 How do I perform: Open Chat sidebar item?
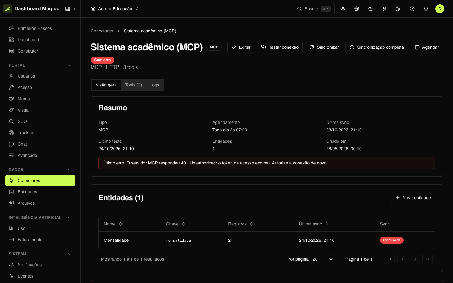[40, 144]
